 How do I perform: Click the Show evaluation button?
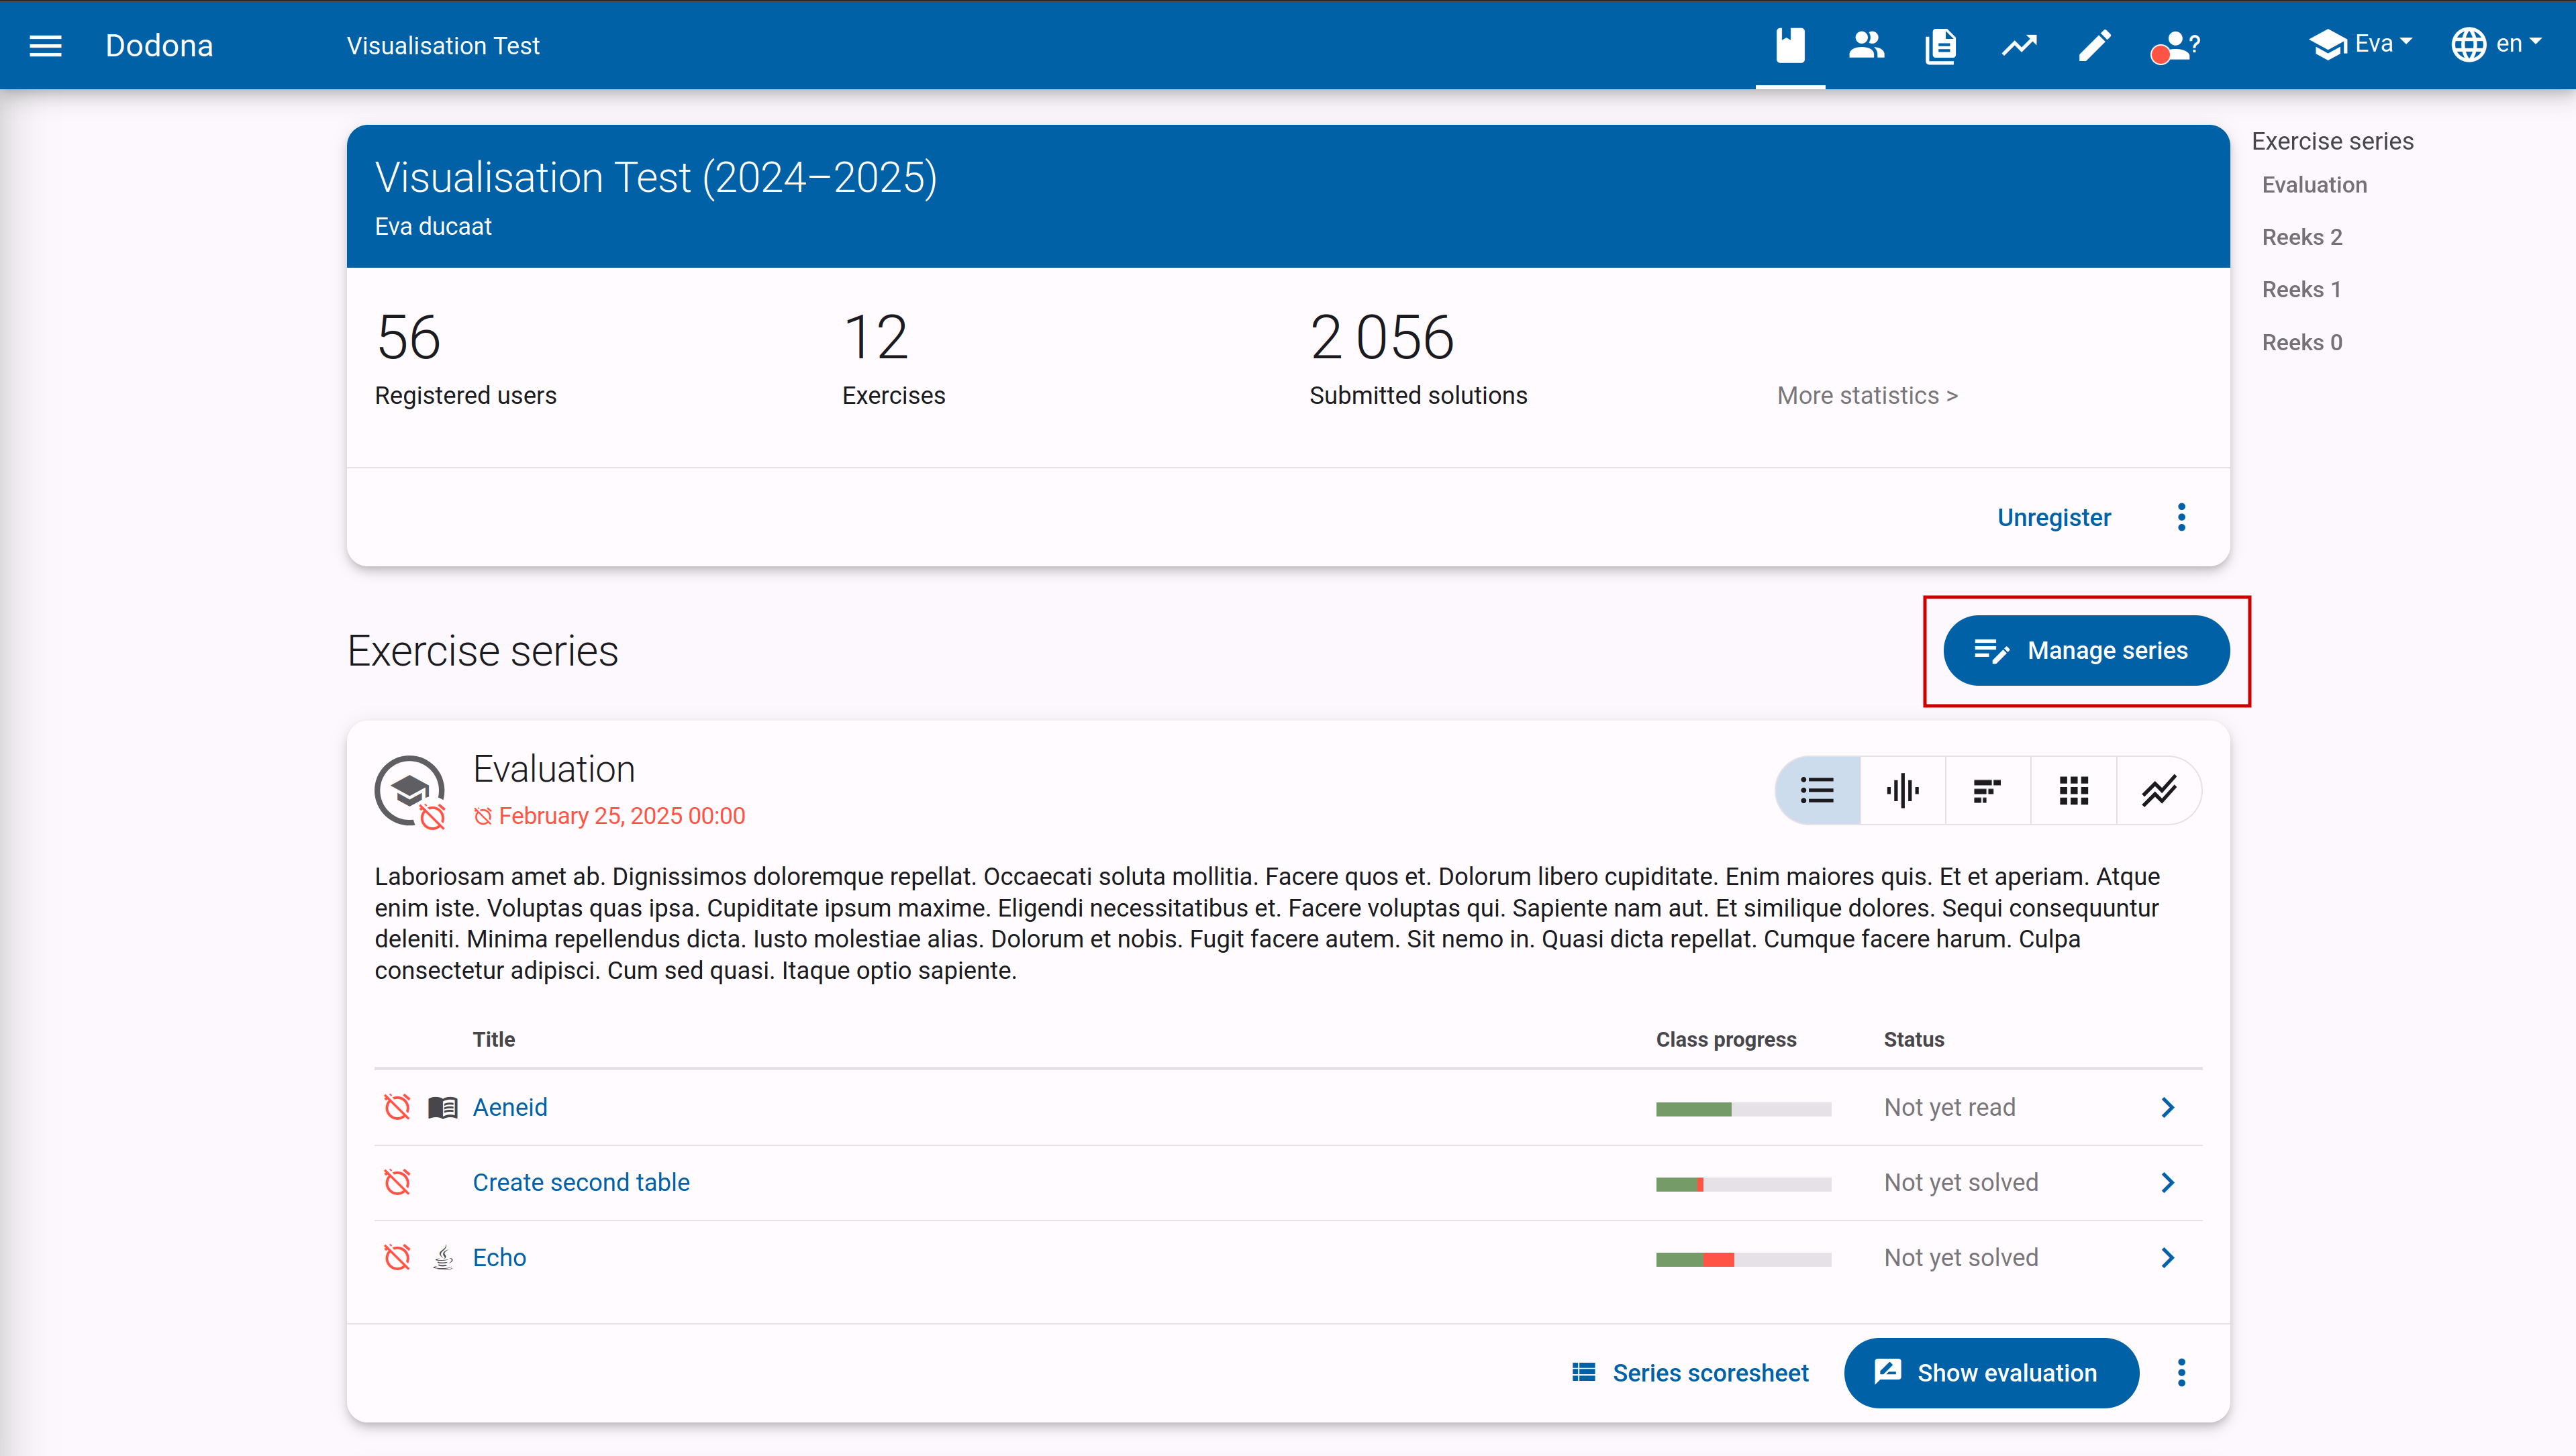point(1991,1372)
